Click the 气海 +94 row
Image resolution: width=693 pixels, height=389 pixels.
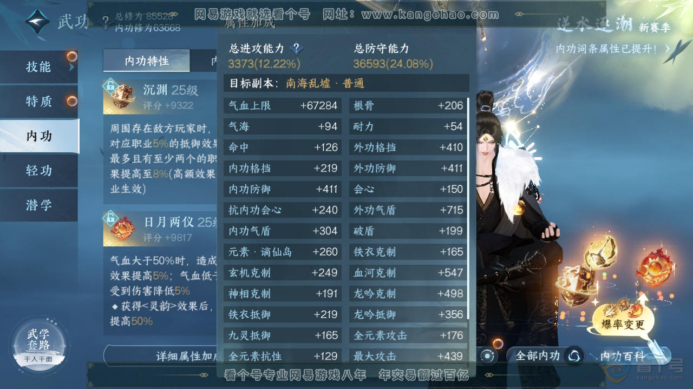(x=283, y=126)
